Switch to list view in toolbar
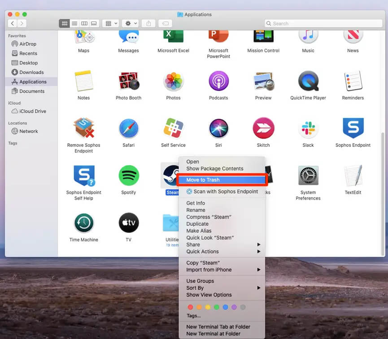The height and width of the screenshot is (339, 388). coord(74,23)
